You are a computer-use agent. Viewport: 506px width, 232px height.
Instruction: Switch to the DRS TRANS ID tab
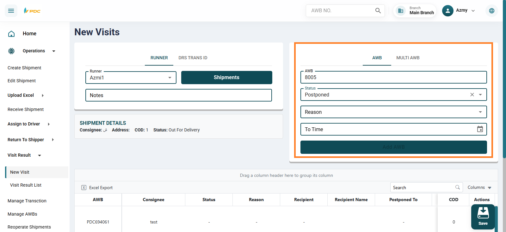tap(193, 58)
